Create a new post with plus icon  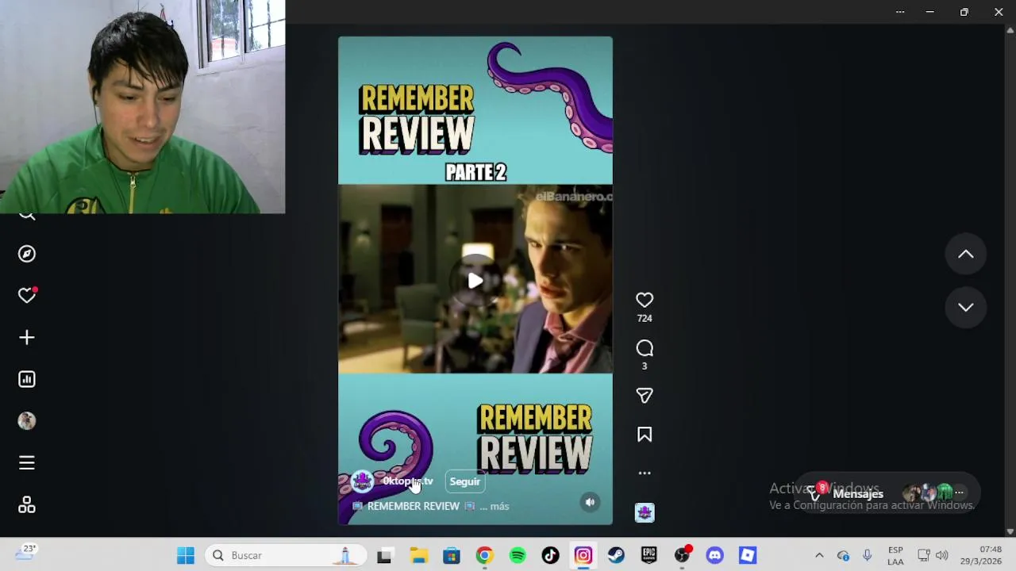tap(27, 338)
